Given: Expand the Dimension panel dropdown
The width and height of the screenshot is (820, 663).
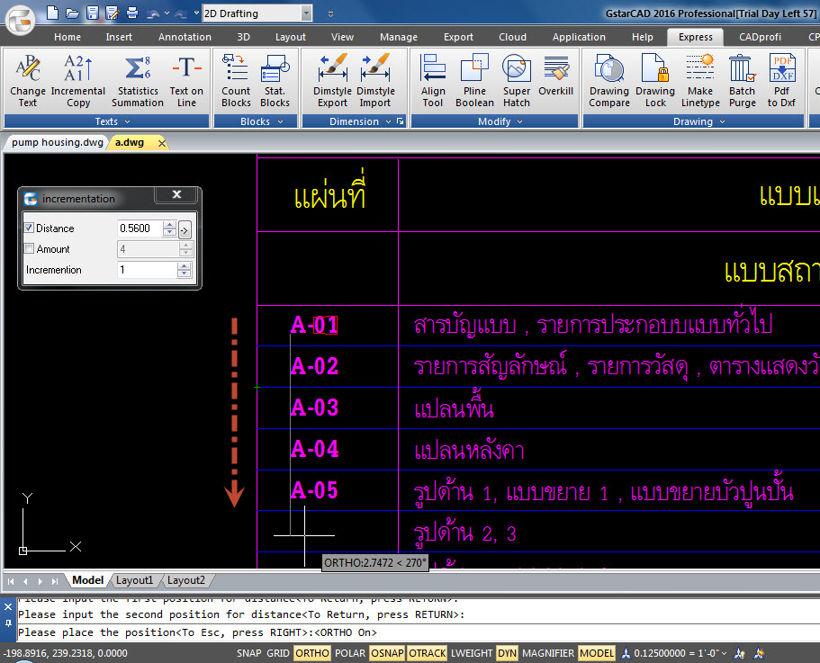Looking at the screenshot, I should [388, 121].
